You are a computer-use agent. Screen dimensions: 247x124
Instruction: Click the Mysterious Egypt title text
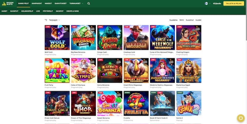(183, 85)
